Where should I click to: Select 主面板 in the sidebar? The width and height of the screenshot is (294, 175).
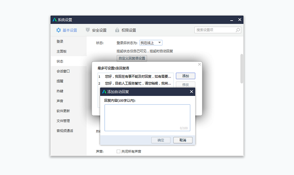(68, 51)
